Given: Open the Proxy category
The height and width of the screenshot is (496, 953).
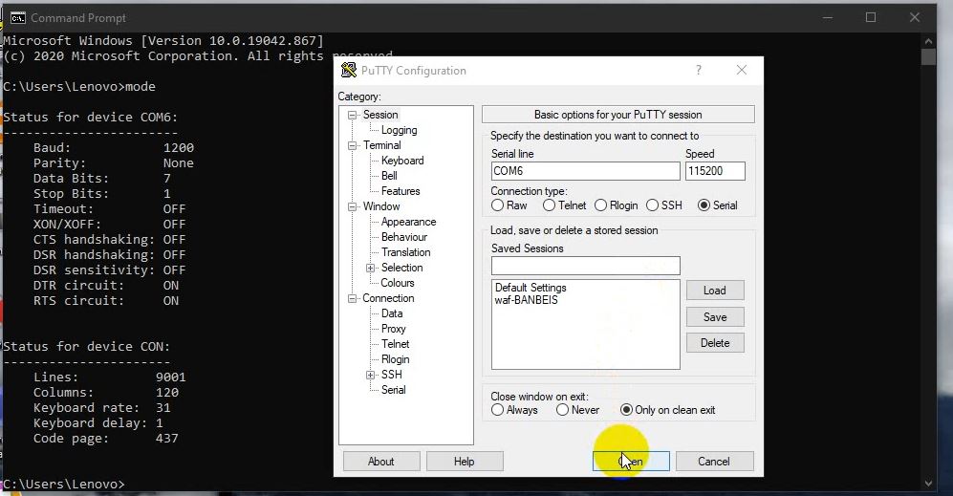Looking at the screenshot, I should pyautogui.click(x=393, y=329).
